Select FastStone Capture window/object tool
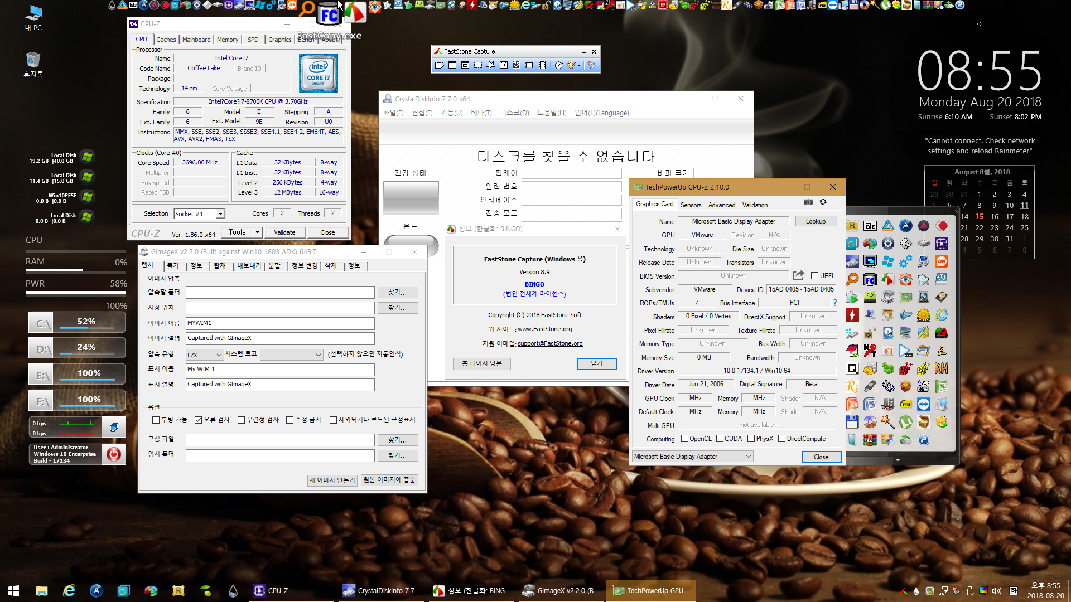The image size is (1071, 602). [x=465, y=65]
